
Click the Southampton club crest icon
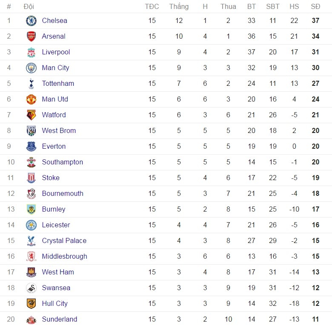click(31, 162)
